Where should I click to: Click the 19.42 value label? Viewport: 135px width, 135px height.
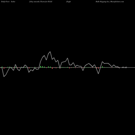124,67
